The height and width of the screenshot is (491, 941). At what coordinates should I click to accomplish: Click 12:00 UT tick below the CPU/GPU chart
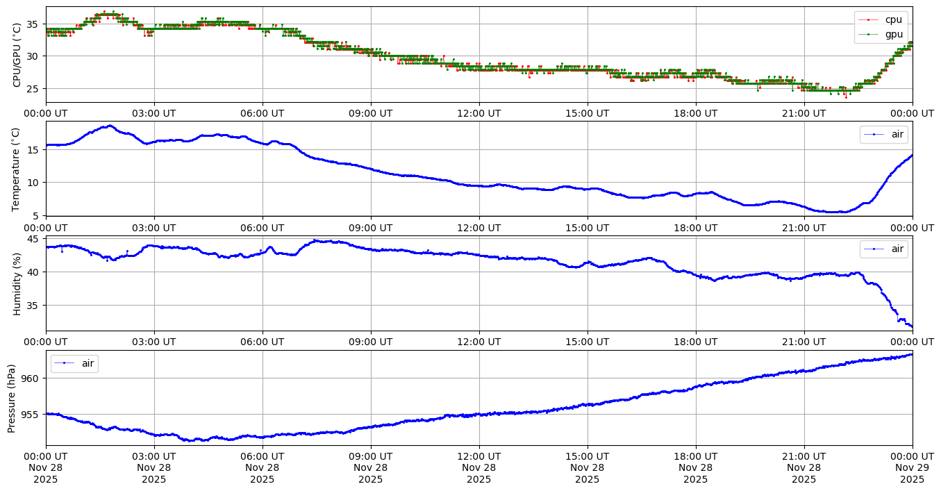click(478, 113)
